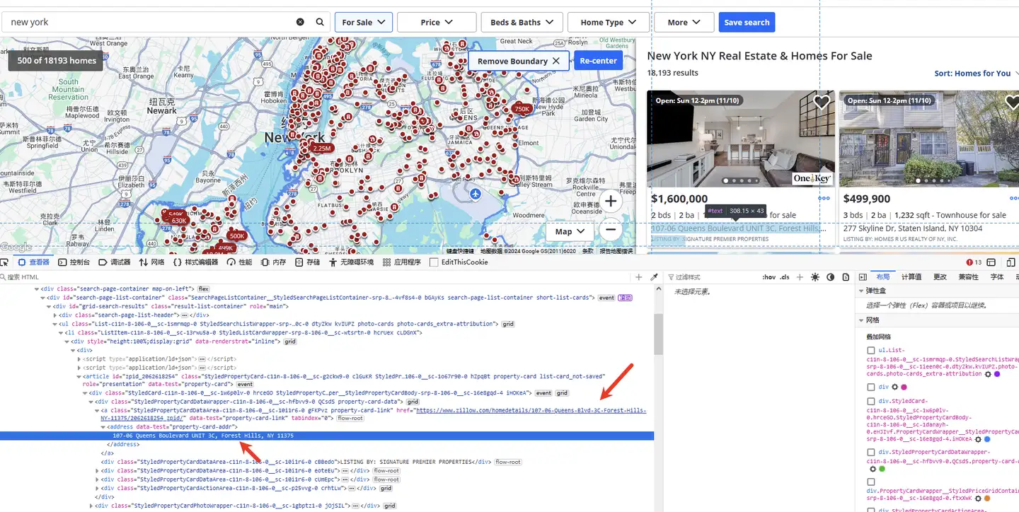Click Remove Boundary button
Image resolution: width=1019 pixels, height=512 pixels.
[519, 61]
